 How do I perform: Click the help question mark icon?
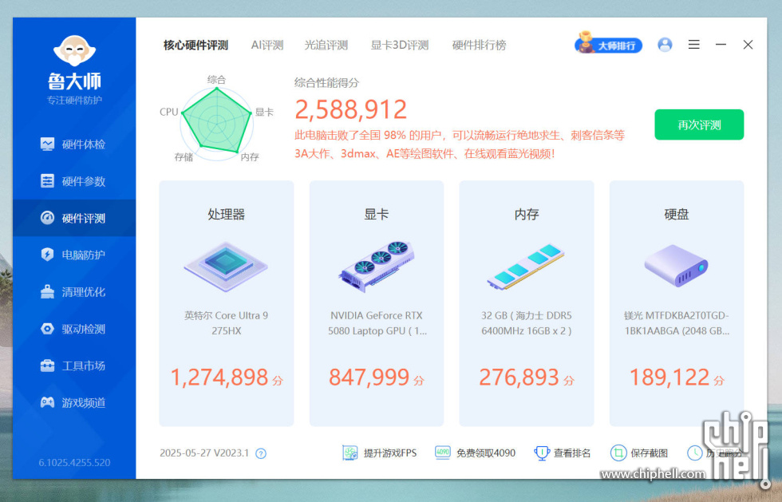click(x=261, y=453)
